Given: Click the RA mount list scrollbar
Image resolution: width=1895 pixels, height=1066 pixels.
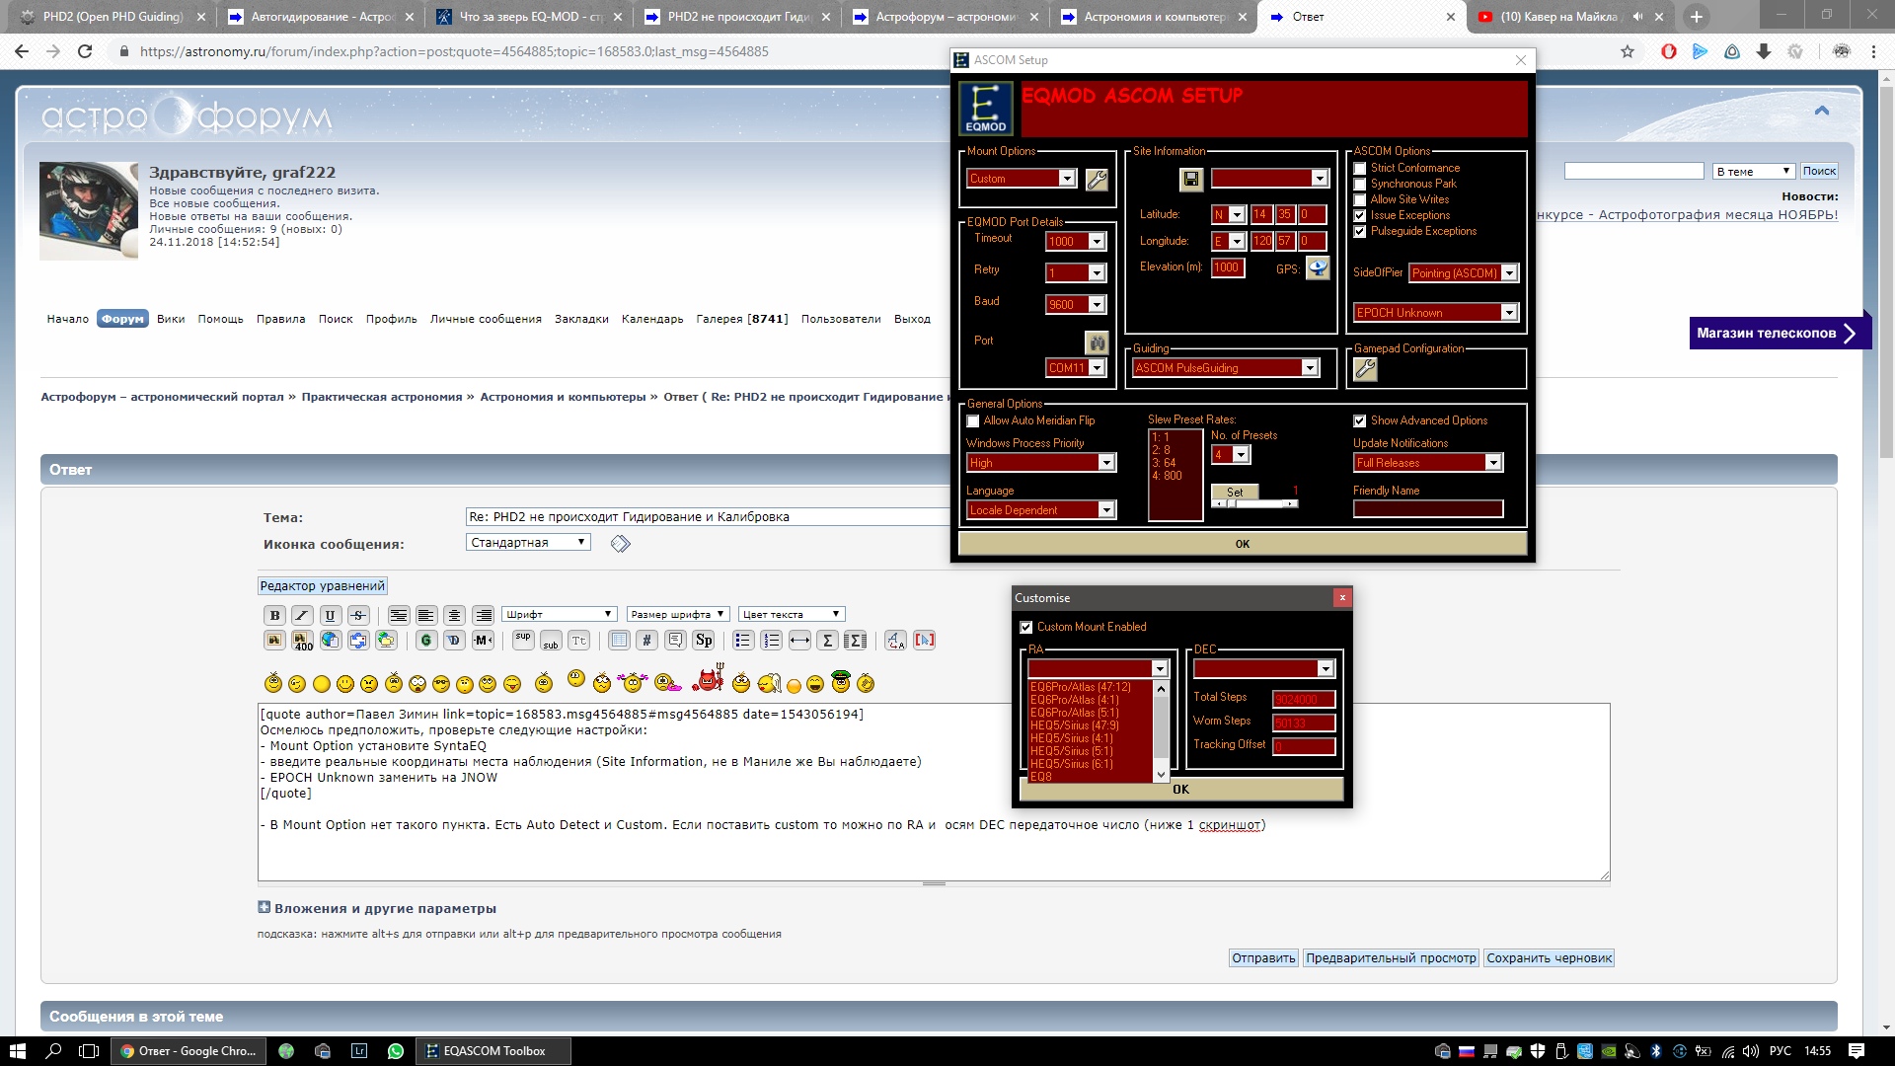Looking at the screenshot, I should pyautogui.click(x=1161, y=731).
